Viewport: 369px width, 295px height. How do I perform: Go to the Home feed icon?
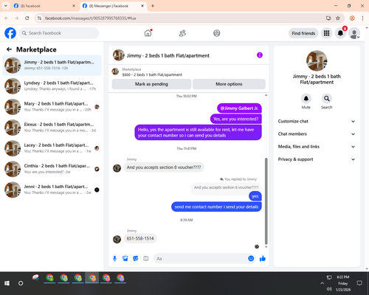point(148,33)
